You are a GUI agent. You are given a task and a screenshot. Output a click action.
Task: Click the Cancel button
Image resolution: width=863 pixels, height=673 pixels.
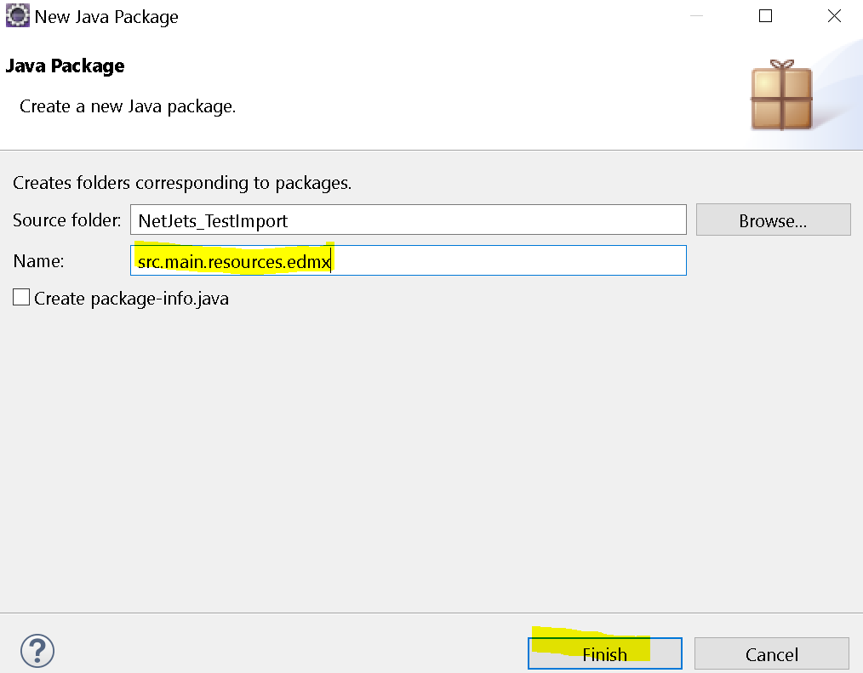(772, 653)
